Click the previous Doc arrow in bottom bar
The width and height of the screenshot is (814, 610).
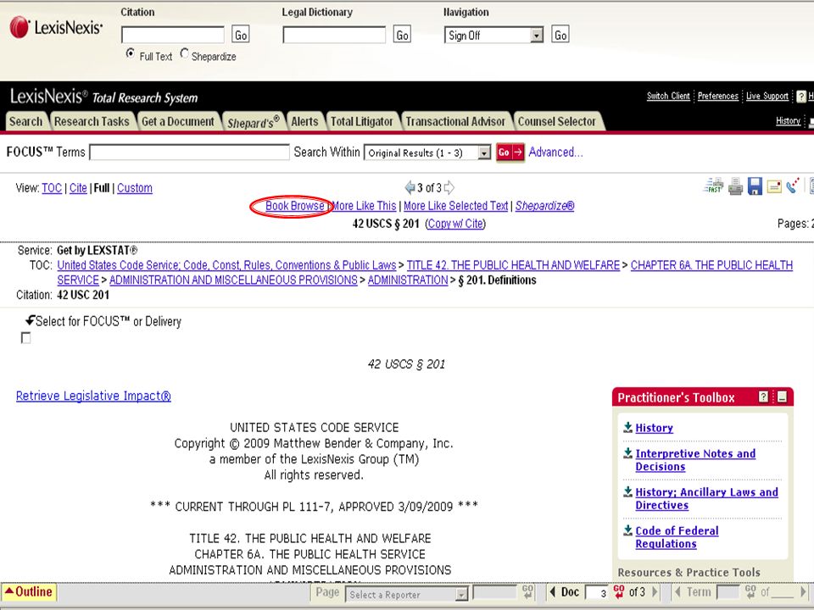(552, 592)
